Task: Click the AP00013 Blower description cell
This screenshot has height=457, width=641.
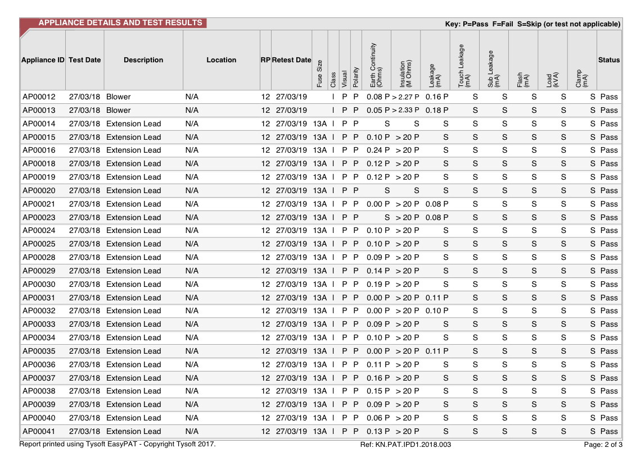Action: 118,110
